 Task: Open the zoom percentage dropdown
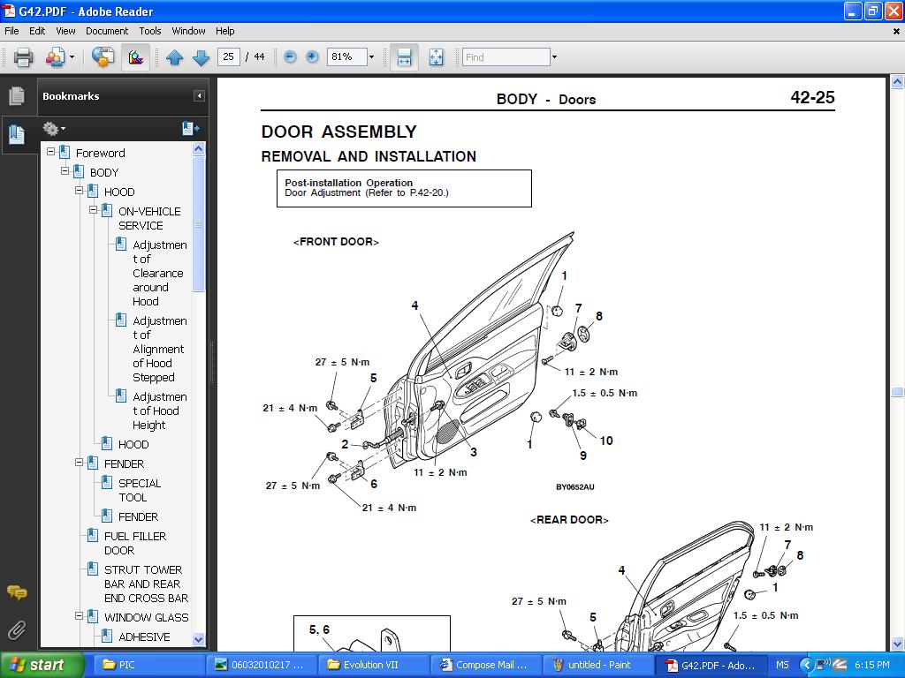[x=371, y=57]
